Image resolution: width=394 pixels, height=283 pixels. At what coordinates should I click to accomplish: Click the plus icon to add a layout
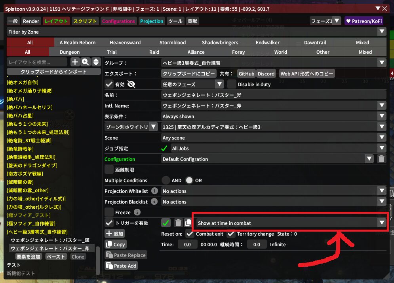coord(75,62)
